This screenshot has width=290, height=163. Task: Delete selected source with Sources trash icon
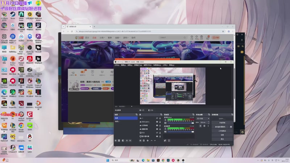tap(144, 141)
